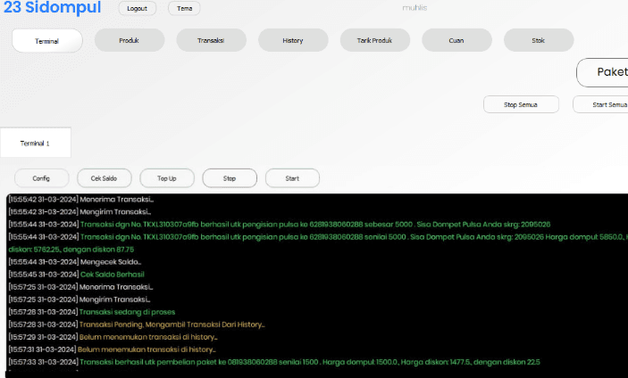Viewport: 628px width, 378px height.
Task: Select the History tab
Action: 292,41
